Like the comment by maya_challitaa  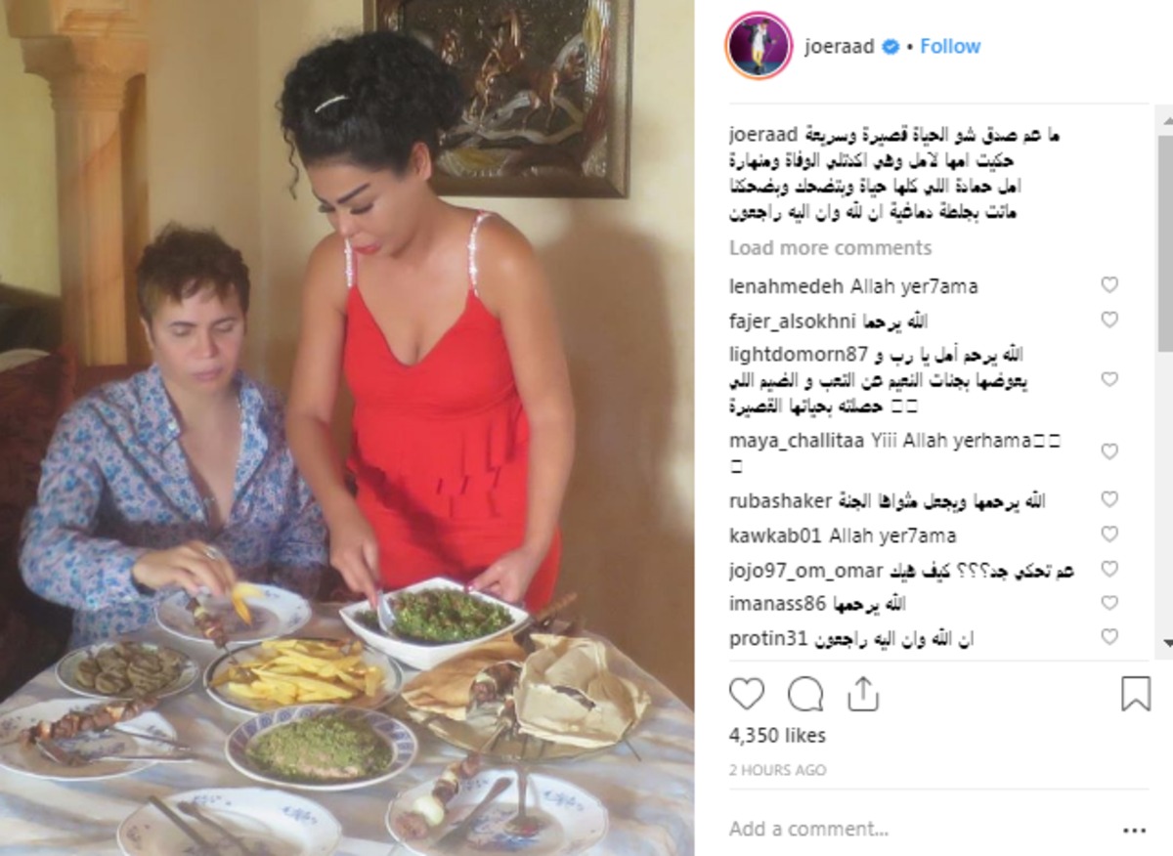pyautogui.click(x=1109, y=451)
